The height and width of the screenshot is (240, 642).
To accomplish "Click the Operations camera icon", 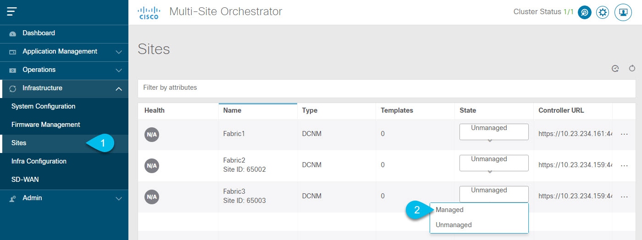I will coord(13,70).
